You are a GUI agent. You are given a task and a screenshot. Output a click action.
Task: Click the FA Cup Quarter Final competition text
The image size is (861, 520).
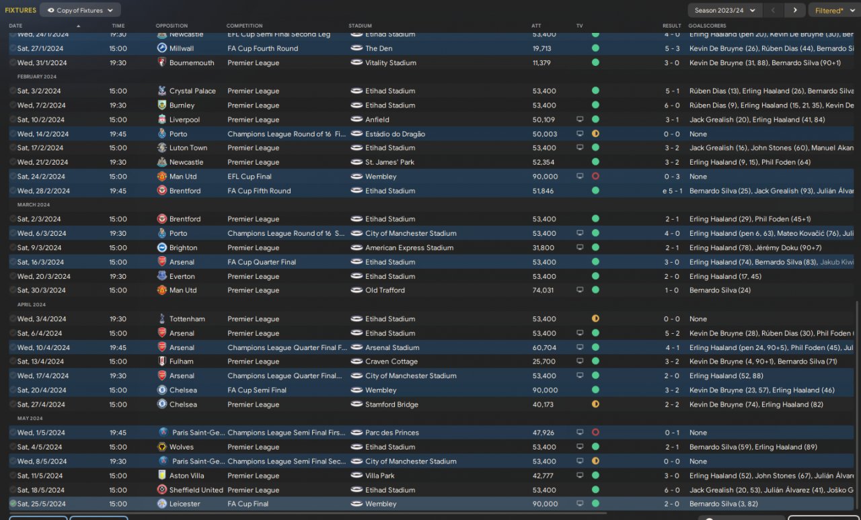(x=262, y=262)
